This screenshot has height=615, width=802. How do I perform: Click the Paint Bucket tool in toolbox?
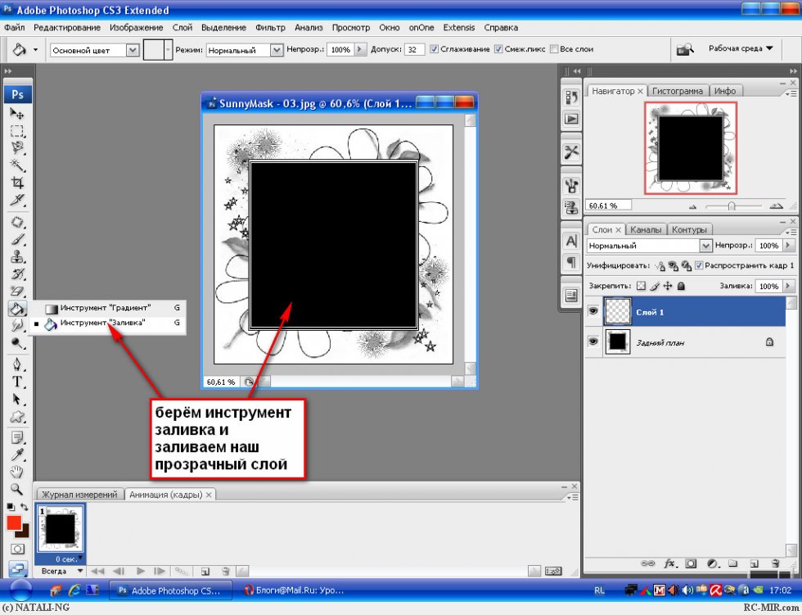(17, 308)
